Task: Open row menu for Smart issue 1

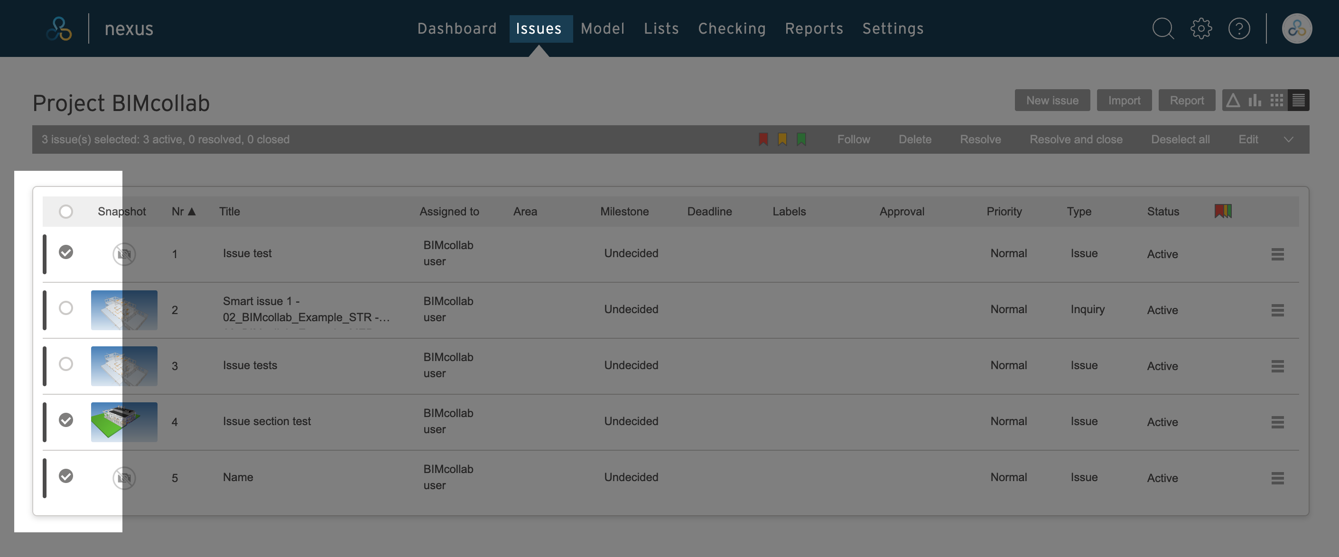Action: coord(1277,310)
